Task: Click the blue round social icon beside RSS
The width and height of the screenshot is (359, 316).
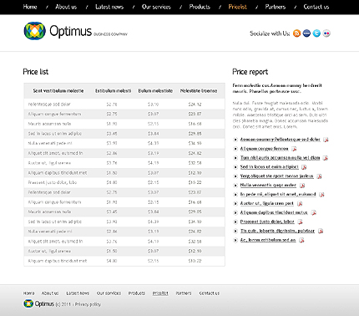Action: coord(306,33)
